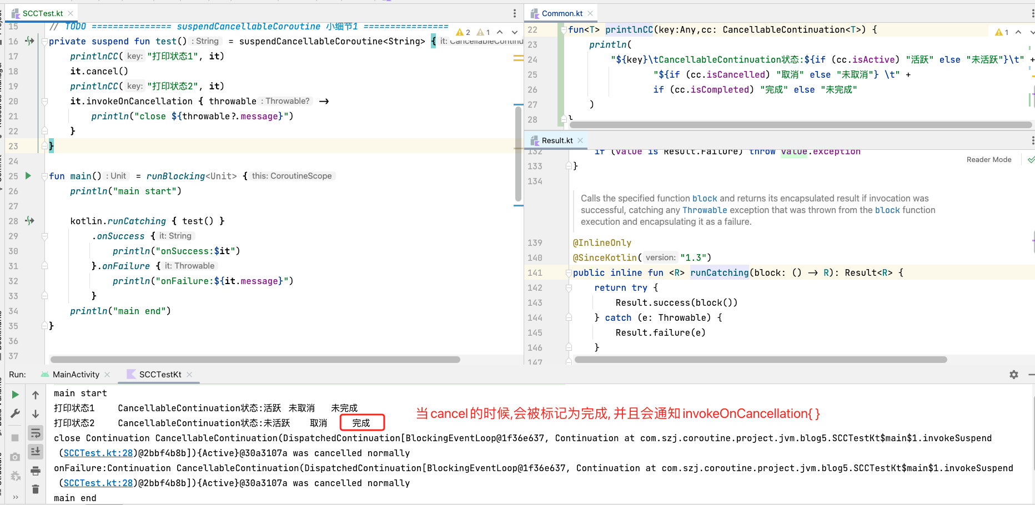The image size is (1035, 505).
Task: Rerun SCCTestKt with green play button
Action: tap(16, 395)
